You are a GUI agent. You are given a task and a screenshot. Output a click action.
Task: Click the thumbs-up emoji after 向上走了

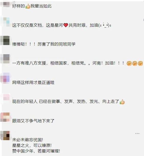tap(122, 102)
